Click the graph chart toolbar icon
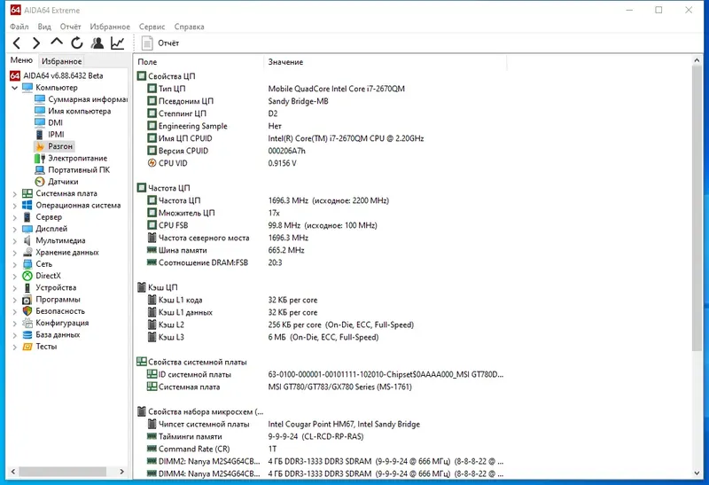This screenshot has width=709, height=485. coord(118,43)
